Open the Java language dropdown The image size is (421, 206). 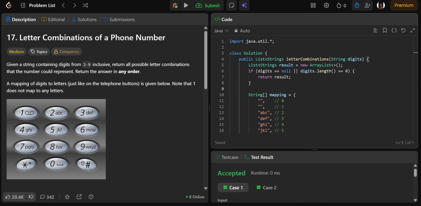tap(221, 30)
